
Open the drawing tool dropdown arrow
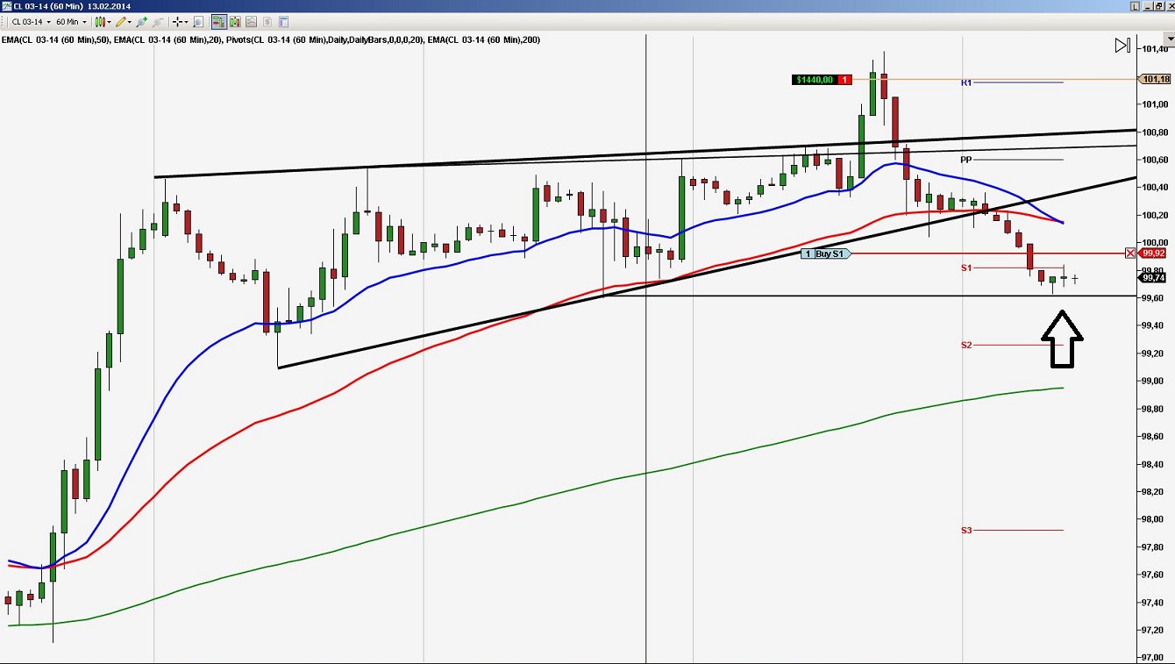point(128,22)
